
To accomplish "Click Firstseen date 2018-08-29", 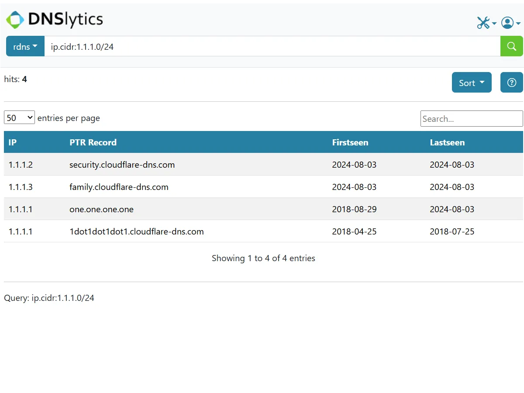I will (x=354, y=209).
